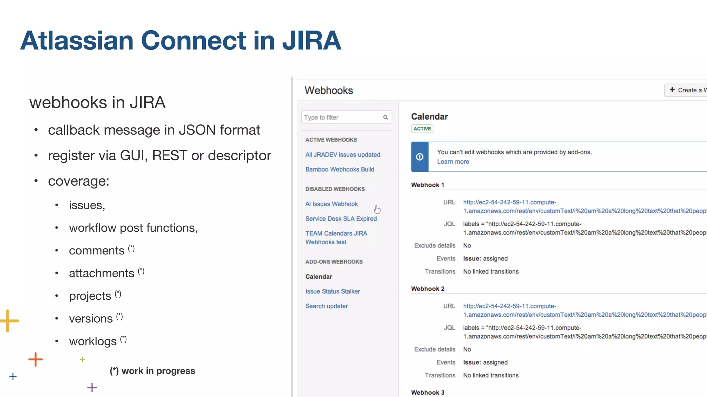The width and height of the screenshot is (707, 397).
Task: Click the ACTIVE WEBHOOKS section header
Action: click(x=331, y=140)
